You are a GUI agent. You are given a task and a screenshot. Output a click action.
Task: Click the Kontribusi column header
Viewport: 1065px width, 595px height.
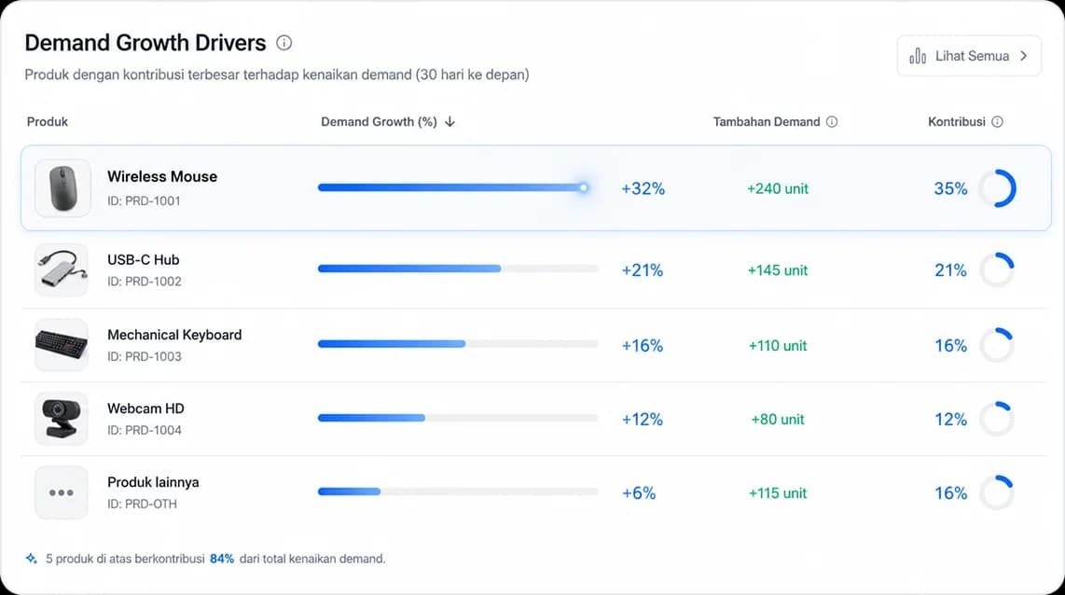click(x=956, y=121)
